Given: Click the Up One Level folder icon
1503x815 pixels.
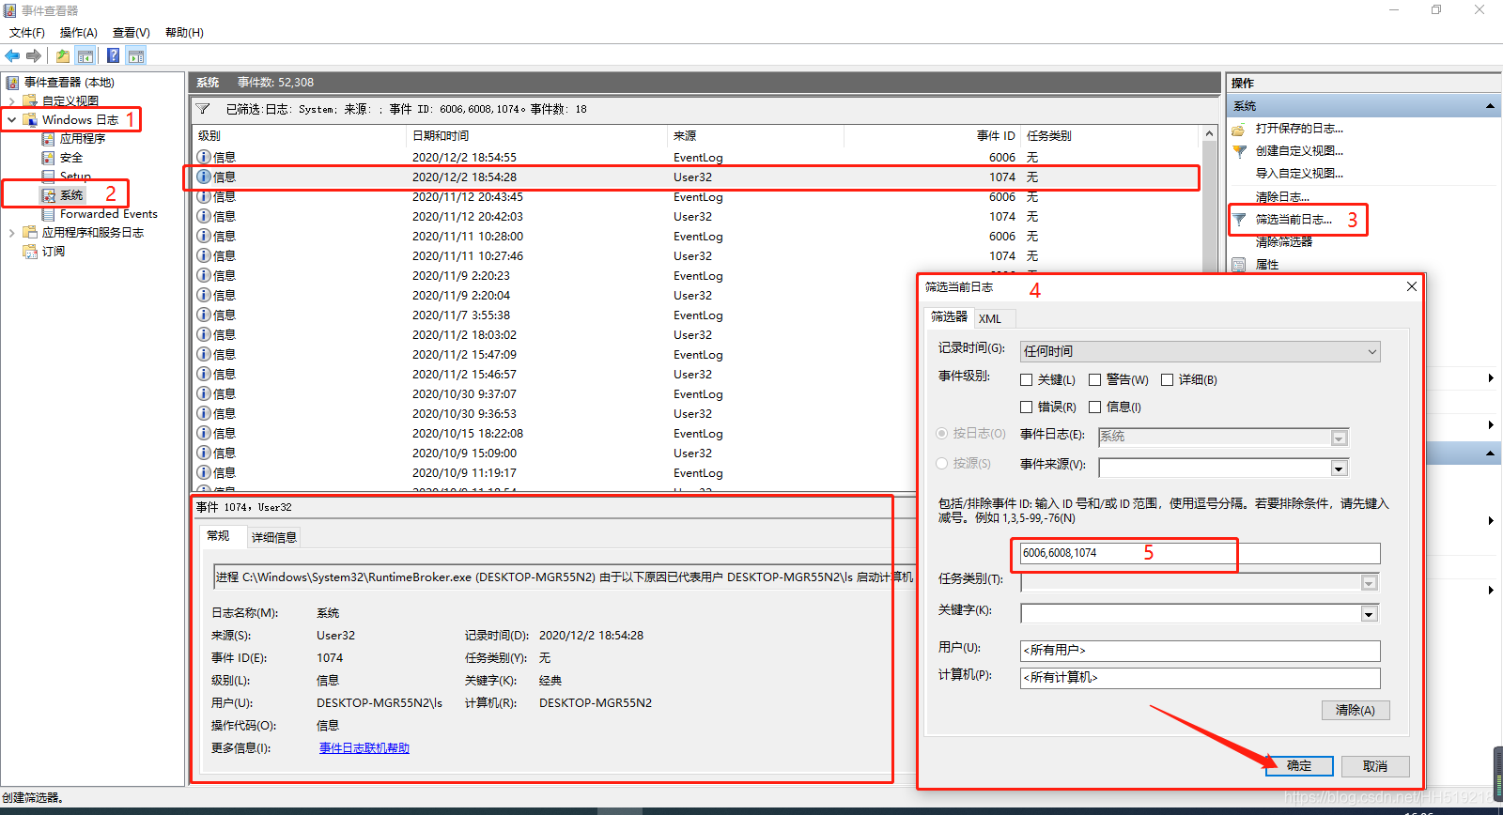Looking at the screenshot, I should click(x=63, y=55).
